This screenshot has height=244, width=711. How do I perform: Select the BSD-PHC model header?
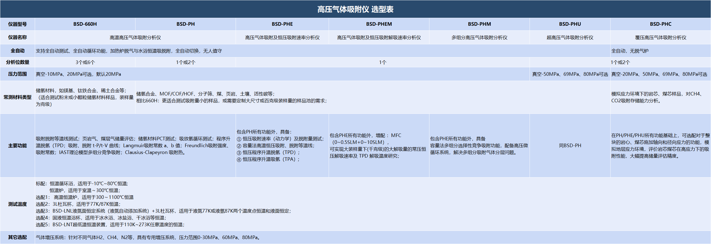pos(660,24)
